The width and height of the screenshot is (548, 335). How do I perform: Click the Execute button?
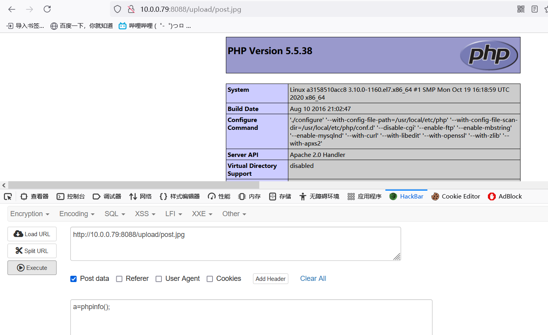(x=32, y=268)
